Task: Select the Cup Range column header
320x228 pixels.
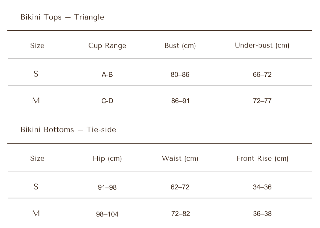Action: [x=107, y=45]
